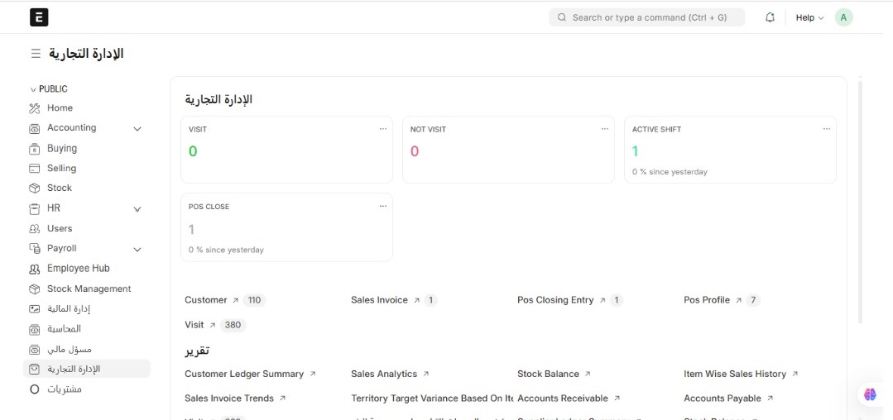
Task: Open the VISIT card options menu
Action: [x=382, y=129]
